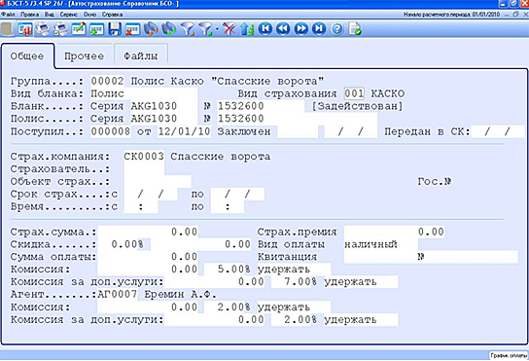Click the exit door icon in toolbar

[7, 29]
